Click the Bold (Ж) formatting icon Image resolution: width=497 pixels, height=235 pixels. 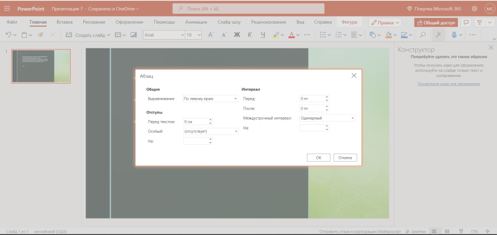click(237, 35)
